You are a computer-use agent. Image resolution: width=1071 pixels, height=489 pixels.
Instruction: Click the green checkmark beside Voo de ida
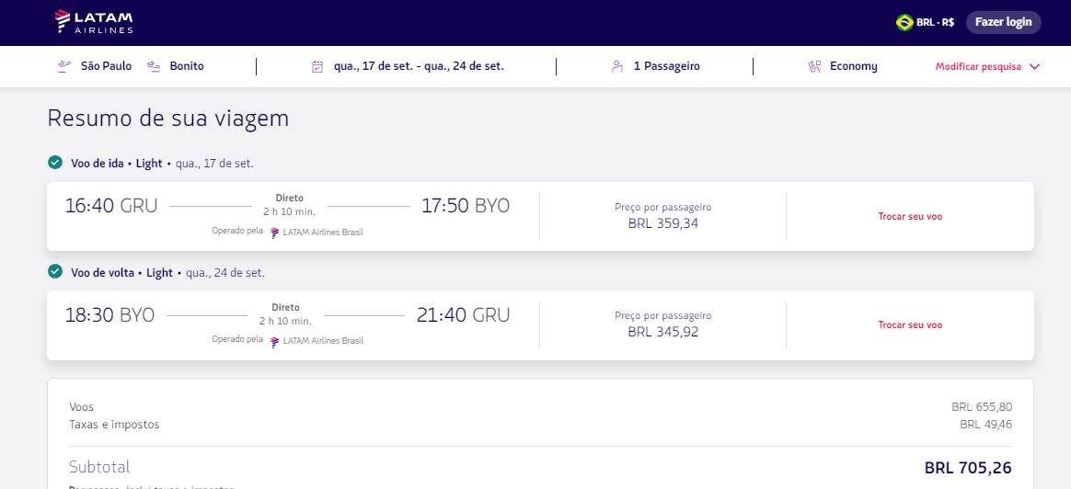point(55,163)
